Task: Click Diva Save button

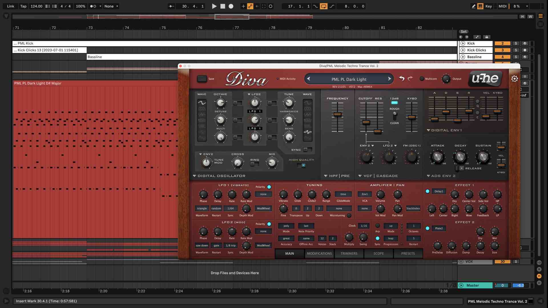Action: click(202, 79)
